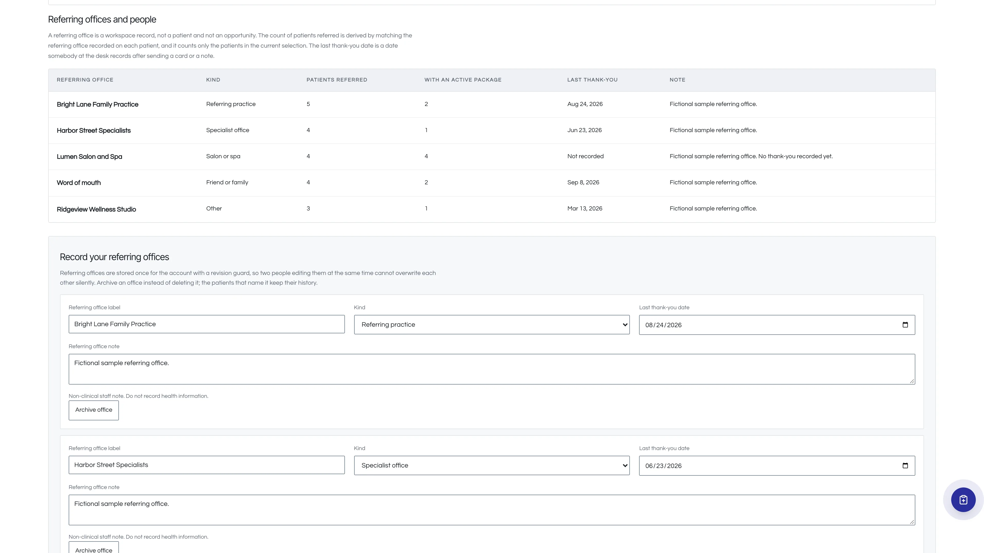Click the Record your referring offices heading
Viewport: 984px width, 553px height.
click(114, 257)
